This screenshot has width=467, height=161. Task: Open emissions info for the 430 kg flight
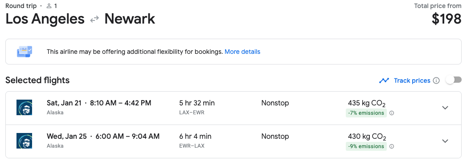point(392,146)
